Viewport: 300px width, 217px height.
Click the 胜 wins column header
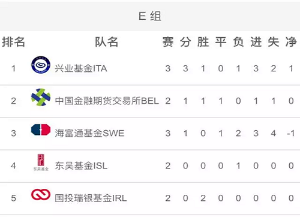(203, 42)
